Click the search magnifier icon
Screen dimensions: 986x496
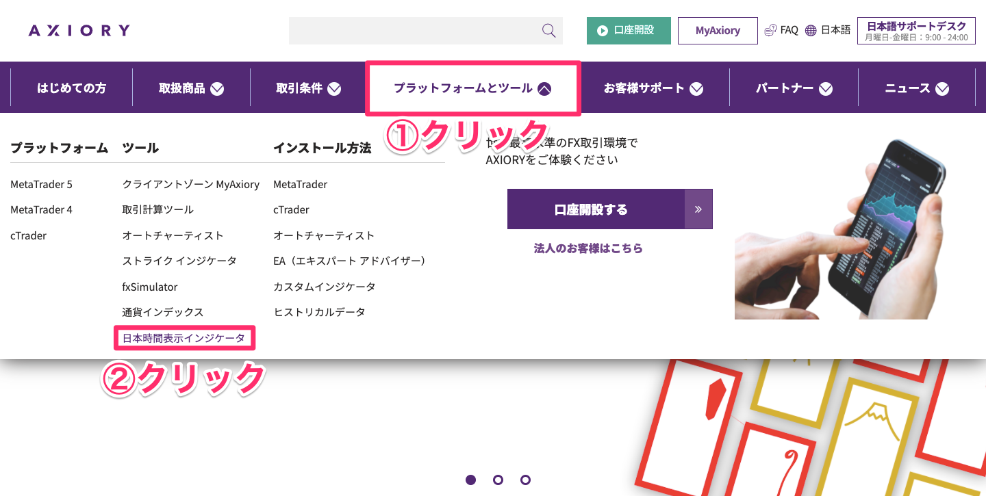[548, 31]
